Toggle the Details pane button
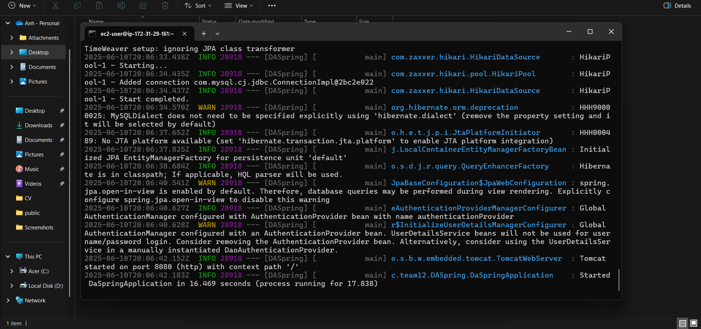Screen dimensions: 701x329 pos(678,5)
